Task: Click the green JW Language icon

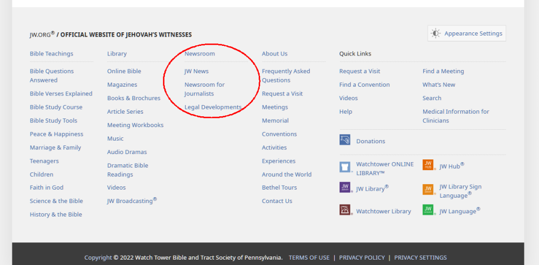Action: pos(428,210)
